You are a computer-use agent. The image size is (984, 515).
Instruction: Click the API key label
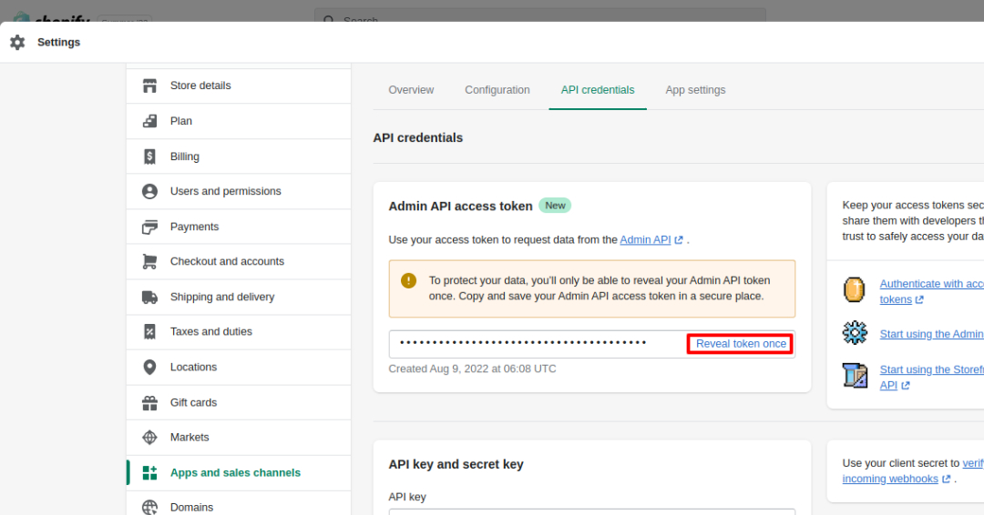pos(407,497)
